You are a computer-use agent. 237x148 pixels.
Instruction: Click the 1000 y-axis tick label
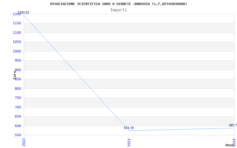tap(17, 51)
